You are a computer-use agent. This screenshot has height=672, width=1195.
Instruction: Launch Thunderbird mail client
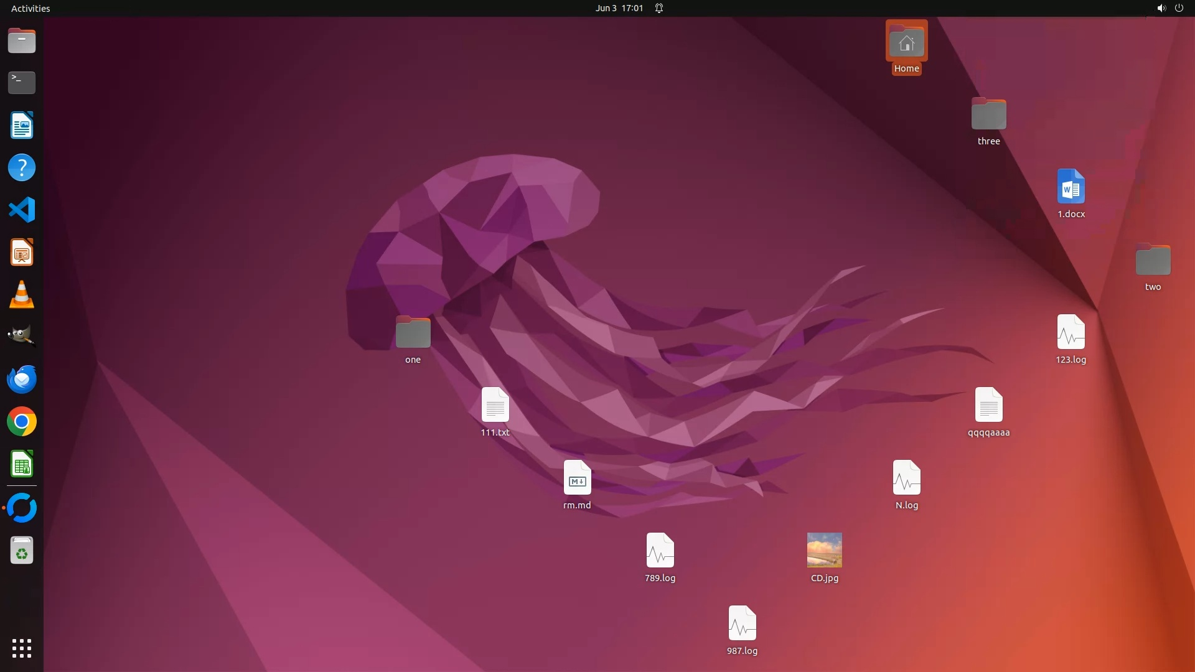pos(22,379)
